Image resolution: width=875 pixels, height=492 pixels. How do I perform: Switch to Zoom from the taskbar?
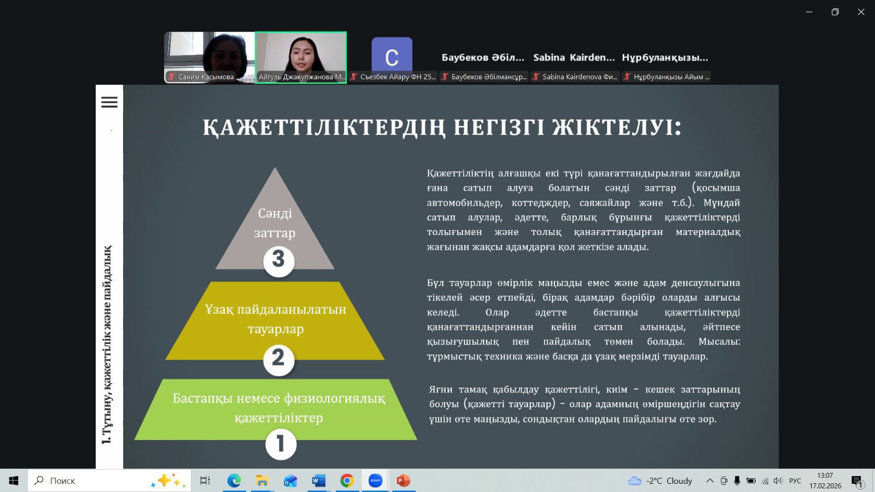tap(375, 481)
